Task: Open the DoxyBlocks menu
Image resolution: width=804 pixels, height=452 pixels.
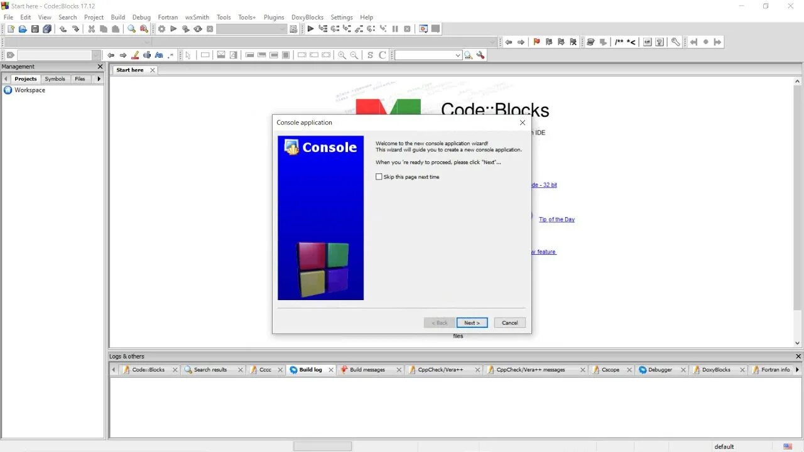Action: coord(307,17)
